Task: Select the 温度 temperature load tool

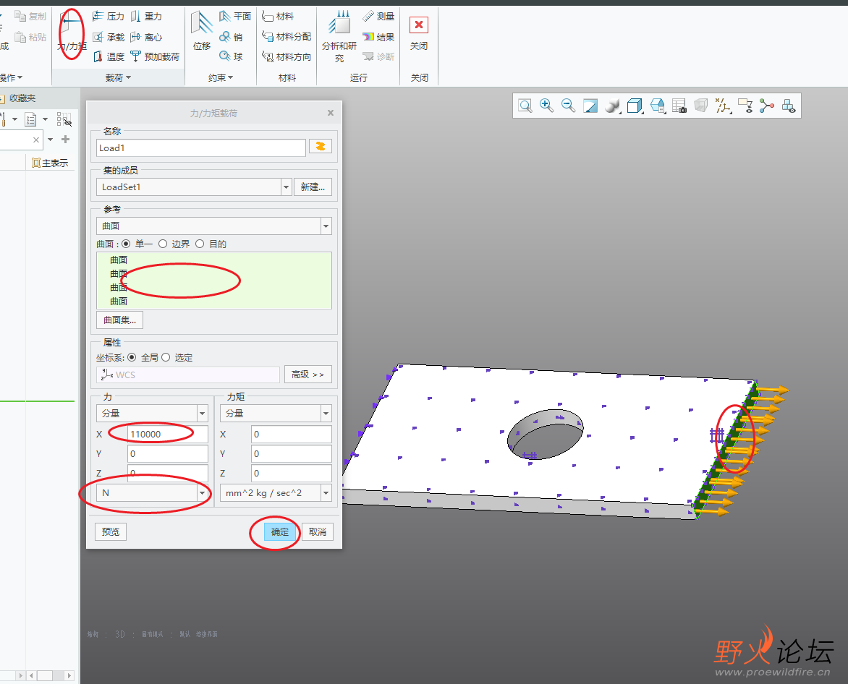Action: pos(108,56)
